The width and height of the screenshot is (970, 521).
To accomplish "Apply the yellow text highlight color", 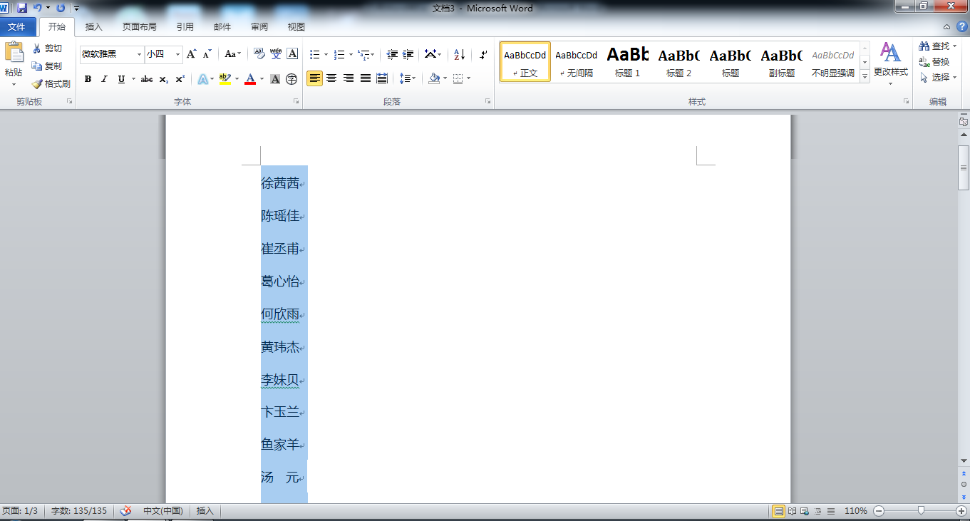I will 225,79.
